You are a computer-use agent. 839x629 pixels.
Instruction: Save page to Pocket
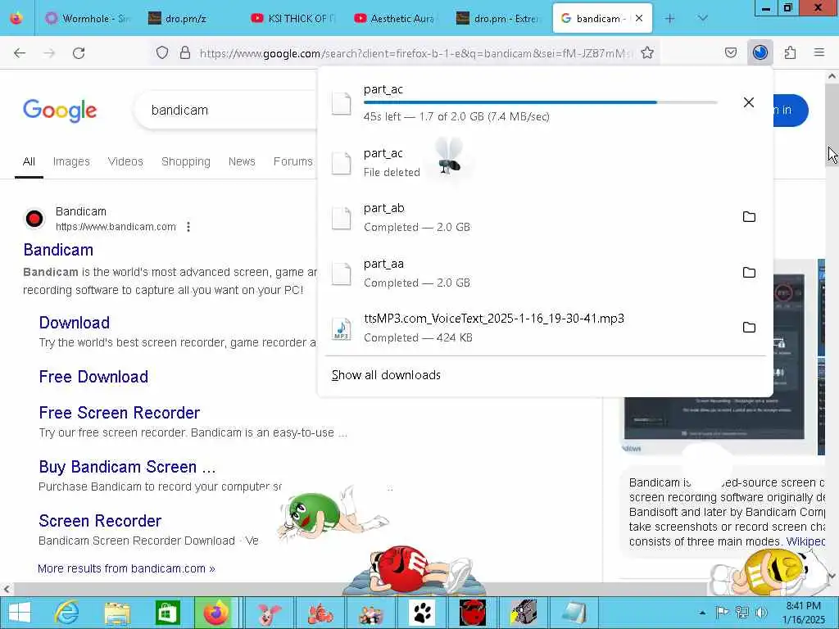[731, 52]
